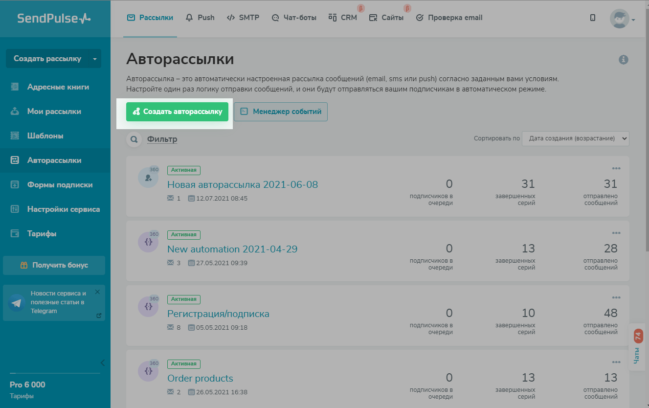Open three-dot menu for Новая авторассылка 2021-06-08
Image resolution: width=649 pixels, height=408 pixels.
[x=616, y=169]
